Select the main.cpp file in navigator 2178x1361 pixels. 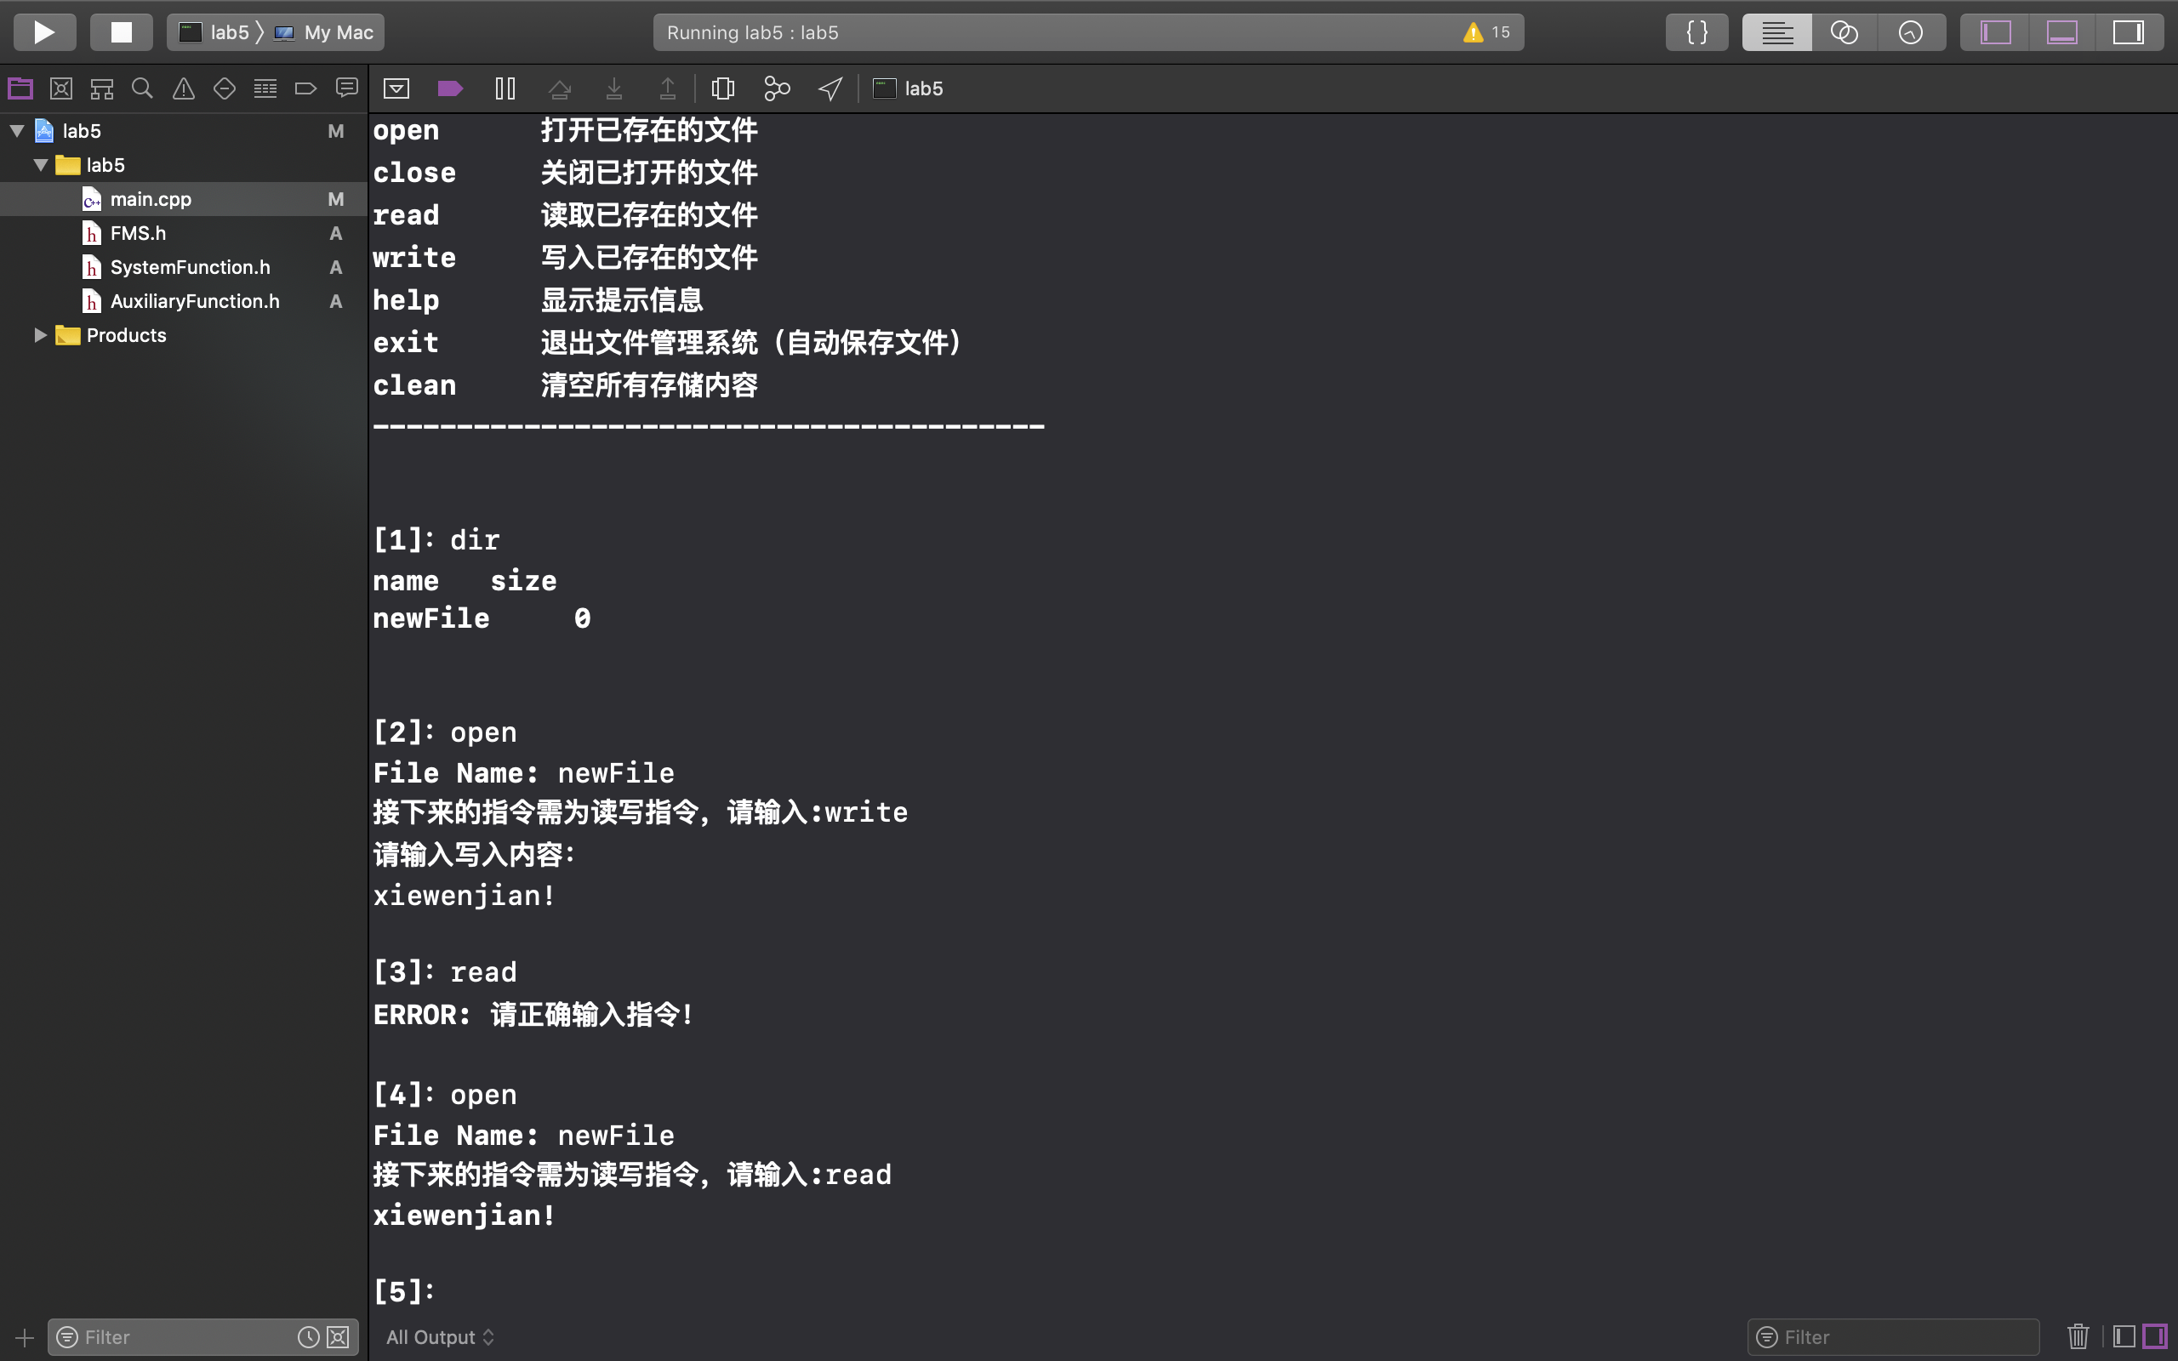point(151,199)
